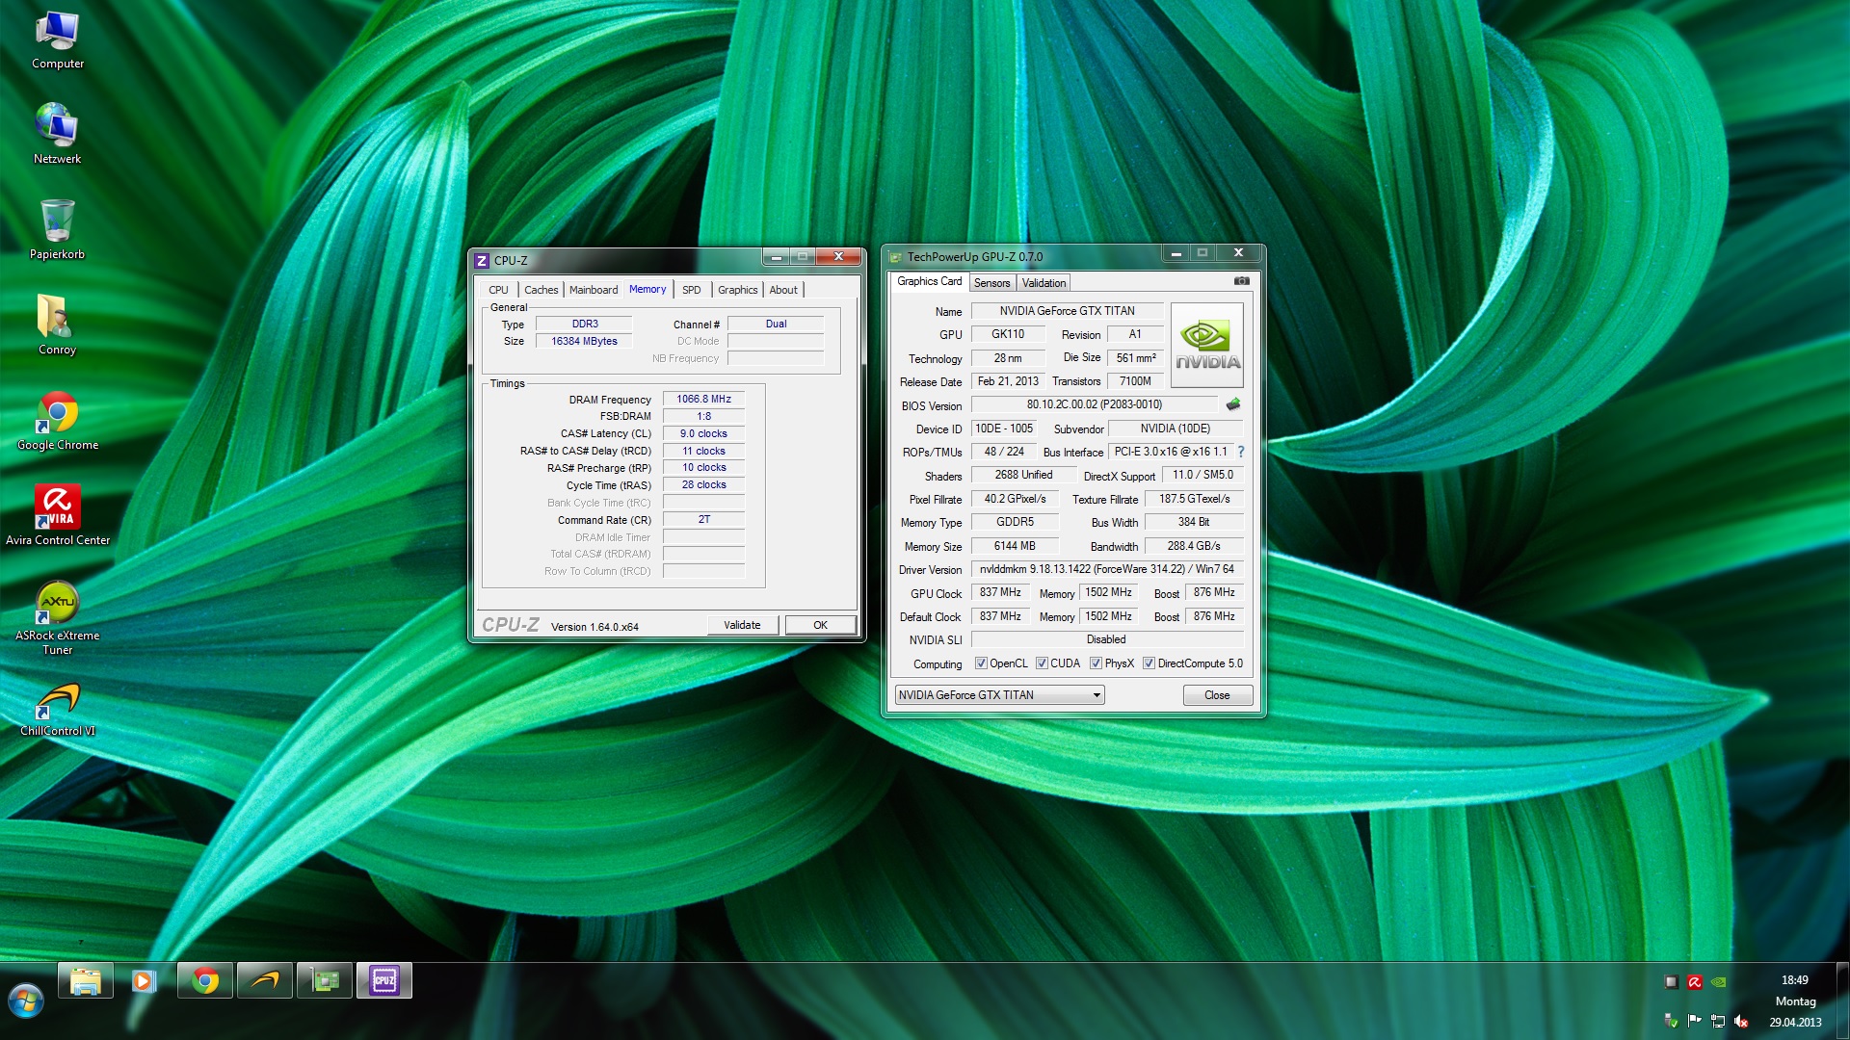This screenshot has width=1850, height=1040.
Task: Open ChillControl VI desktop icon
Action: 57,700
